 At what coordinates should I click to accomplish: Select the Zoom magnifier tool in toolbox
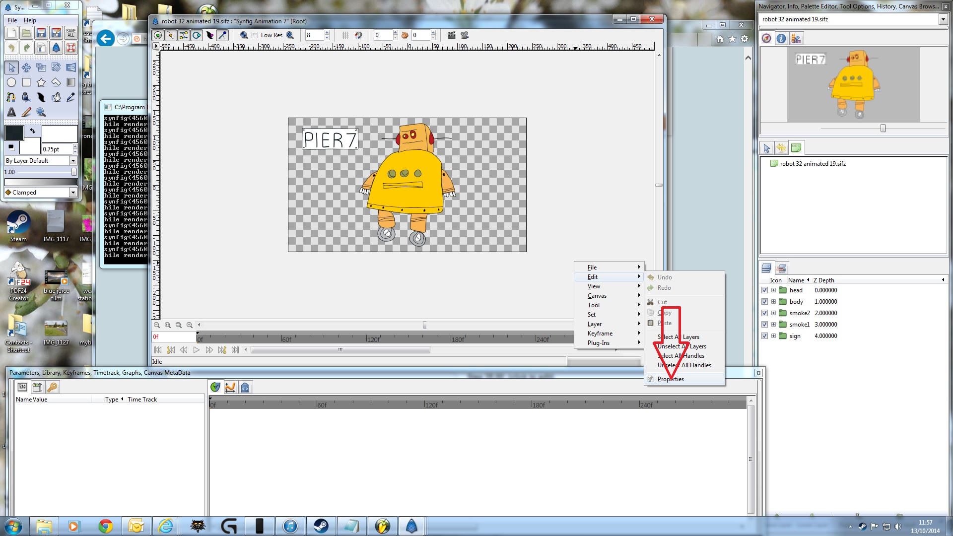[x=41, y=112]
